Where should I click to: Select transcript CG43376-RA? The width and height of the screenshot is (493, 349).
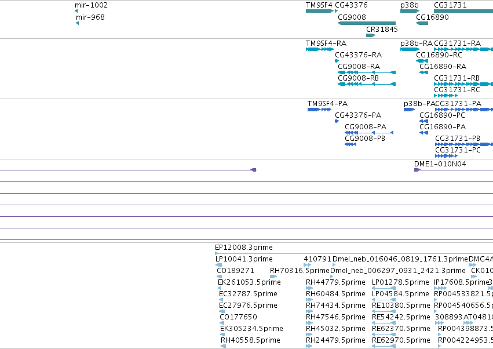(x=337, y=61)
